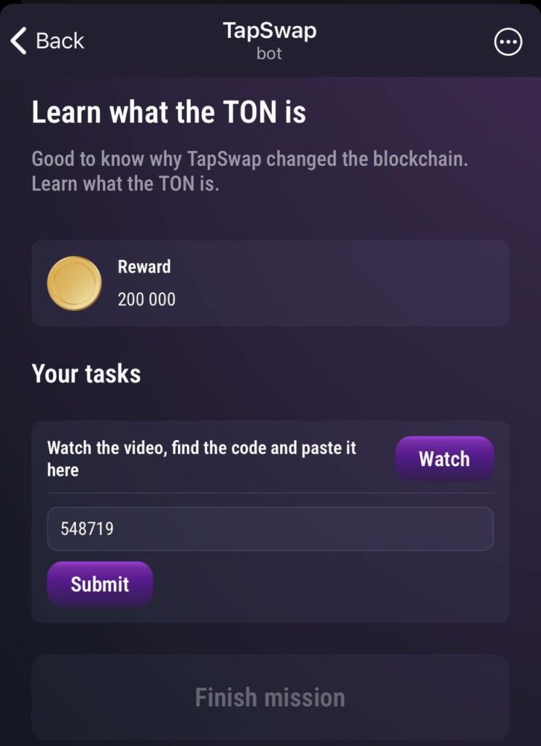Open the three-dot more options menu

[508, 42]
